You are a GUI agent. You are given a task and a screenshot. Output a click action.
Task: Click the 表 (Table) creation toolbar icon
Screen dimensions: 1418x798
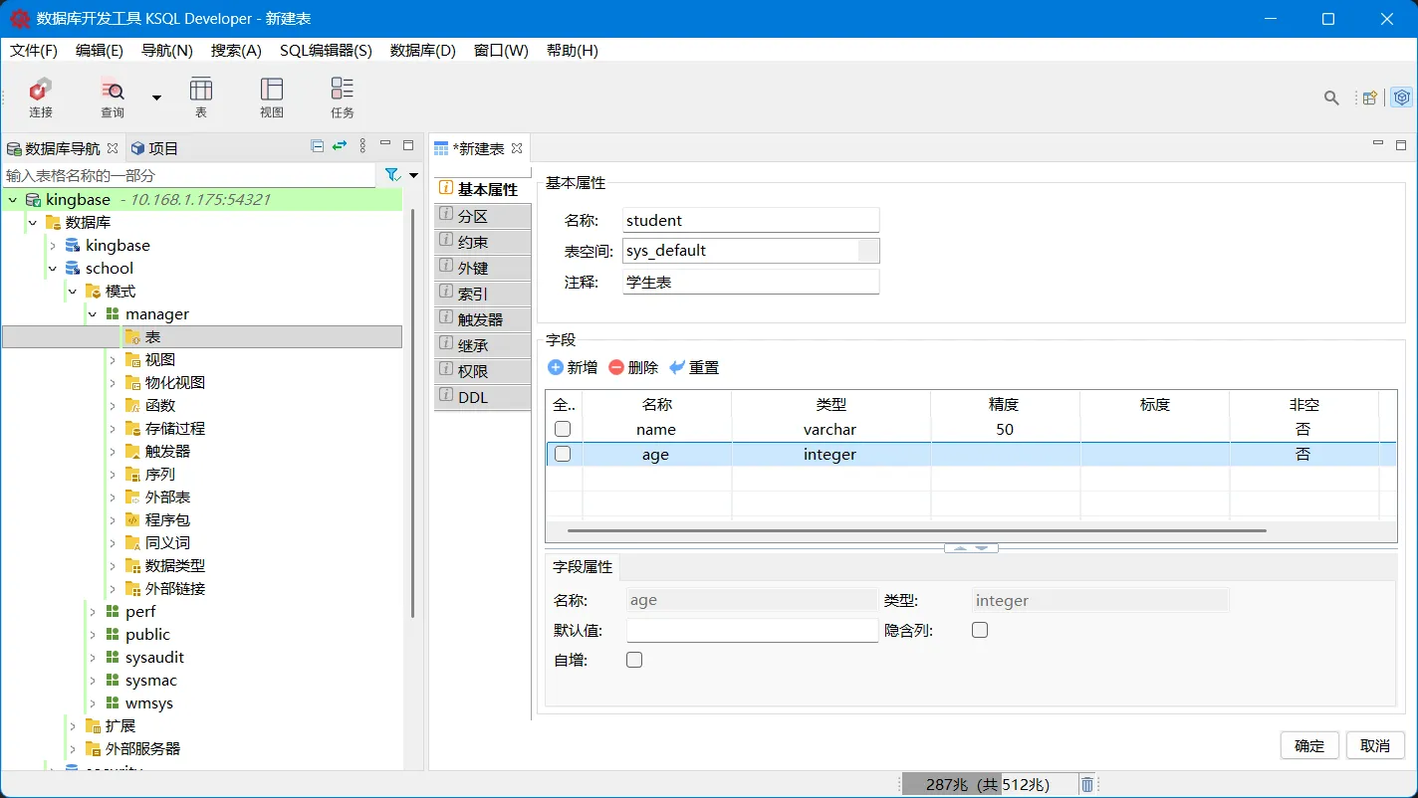click(x=200, y=97)
